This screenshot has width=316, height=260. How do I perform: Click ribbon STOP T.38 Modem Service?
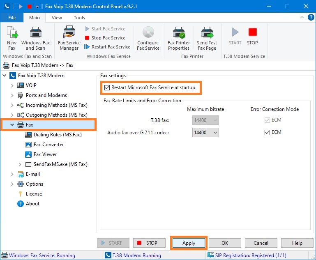[252, 36]
